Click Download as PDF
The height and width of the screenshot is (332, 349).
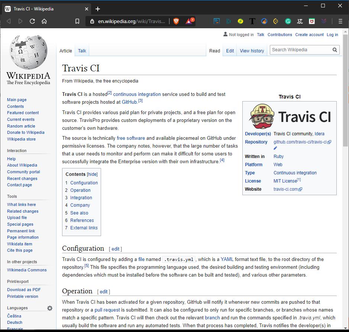pos(24,290)
